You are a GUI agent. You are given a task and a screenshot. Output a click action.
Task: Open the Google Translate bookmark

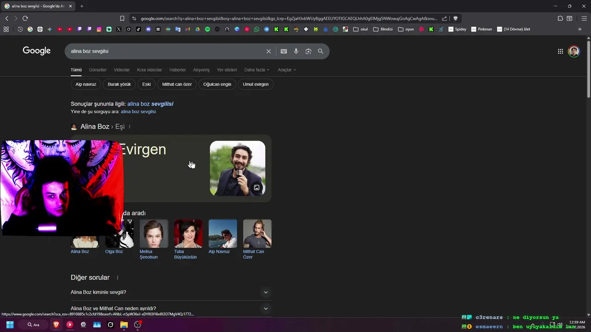pos(178,29)
